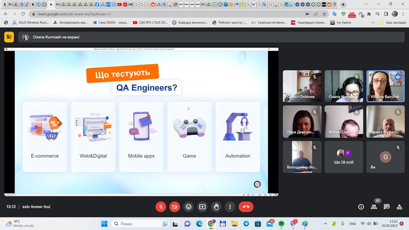
Task: Open more options three-dot menu
Action: click(230, 207)
